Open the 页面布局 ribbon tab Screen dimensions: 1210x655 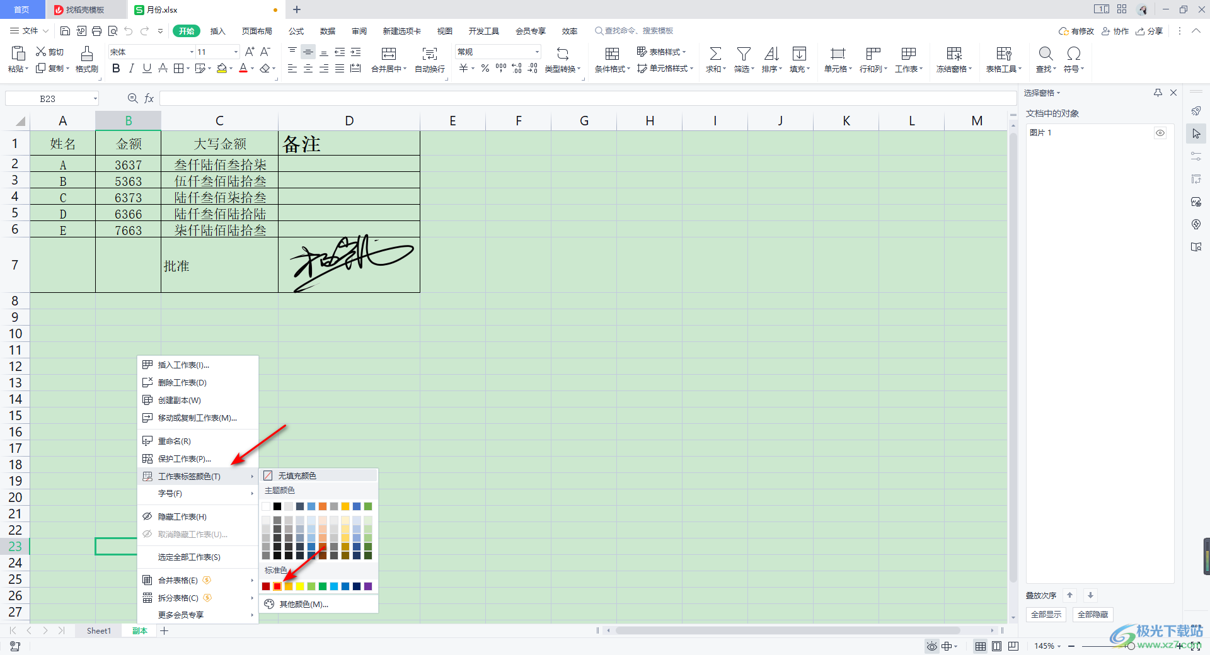point(256,31)
